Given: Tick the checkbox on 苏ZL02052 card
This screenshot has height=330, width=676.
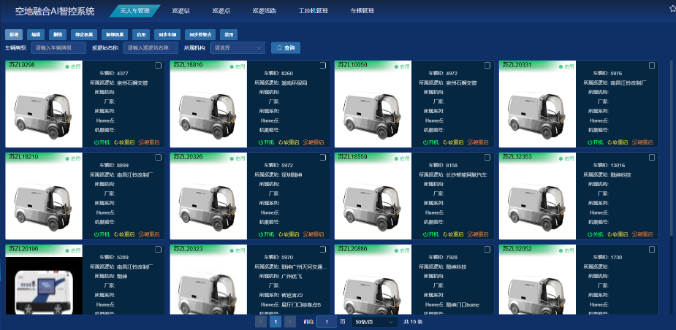Looking at the screenshot, I should [652, 250].
